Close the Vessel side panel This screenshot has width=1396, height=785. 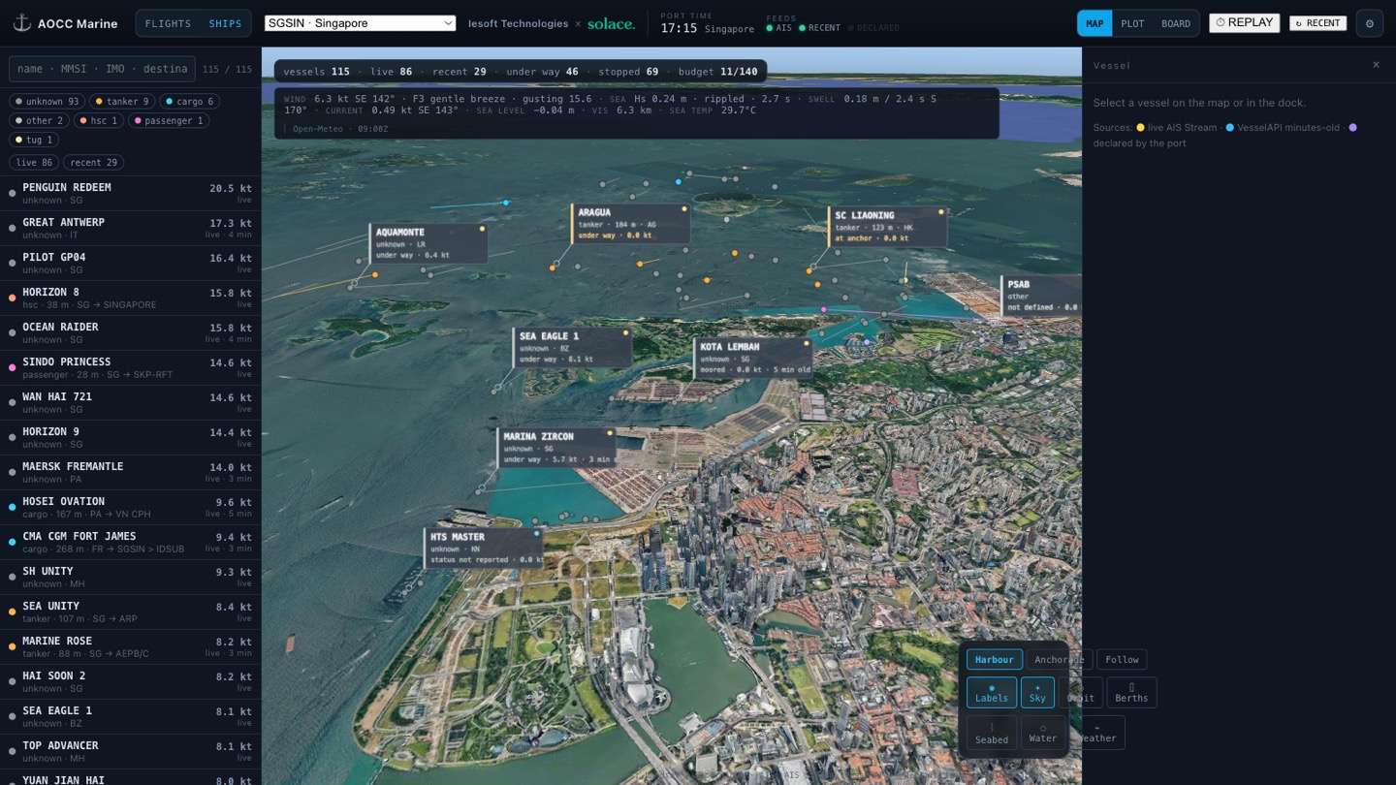(1376, 65)
